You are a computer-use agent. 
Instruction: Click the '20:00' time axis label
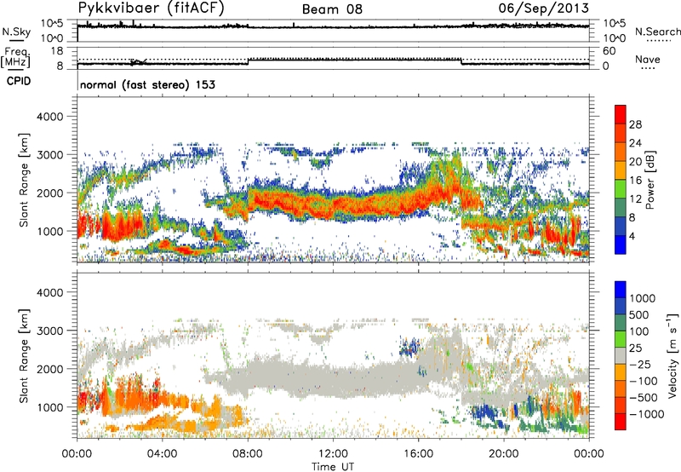point(503,454)
